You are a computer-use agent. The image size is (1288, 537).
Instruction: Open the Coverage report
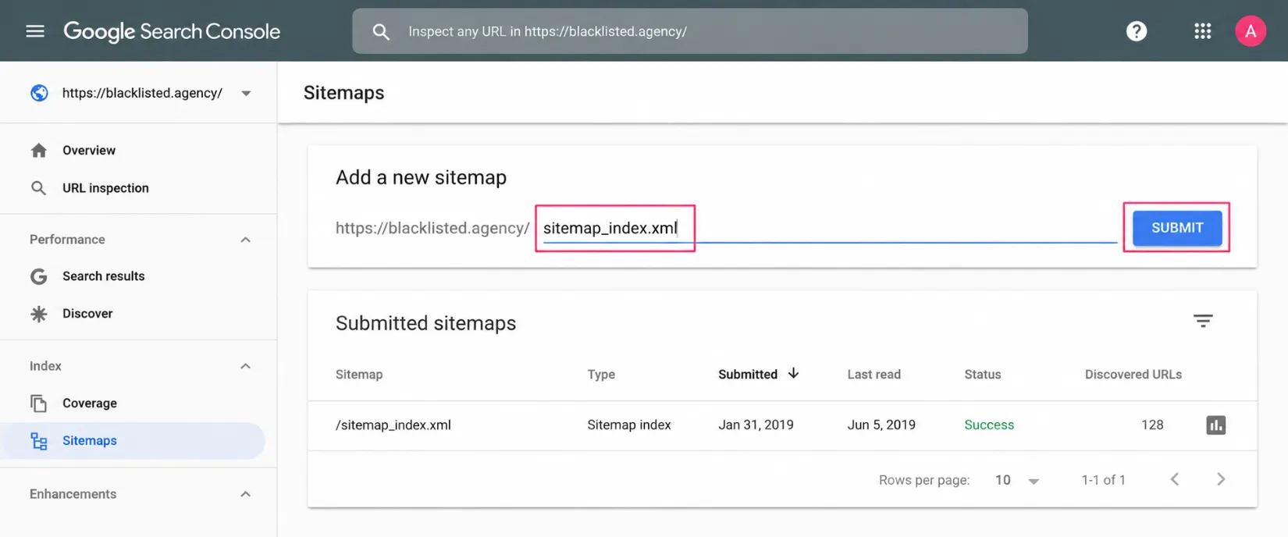[x=90, y=404]
